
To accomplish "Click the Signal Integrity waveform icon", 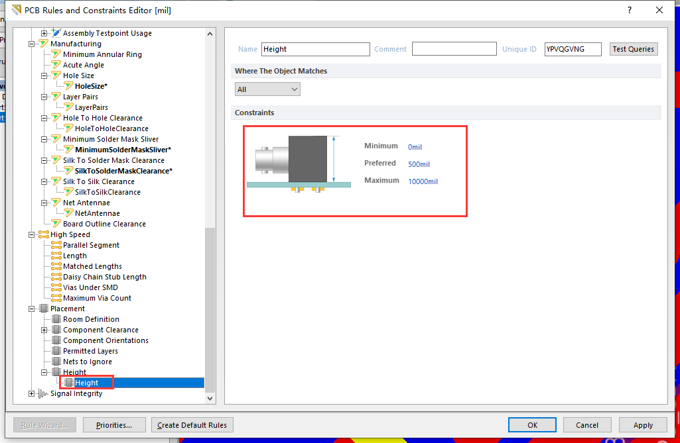I will [x=43, y=393].
